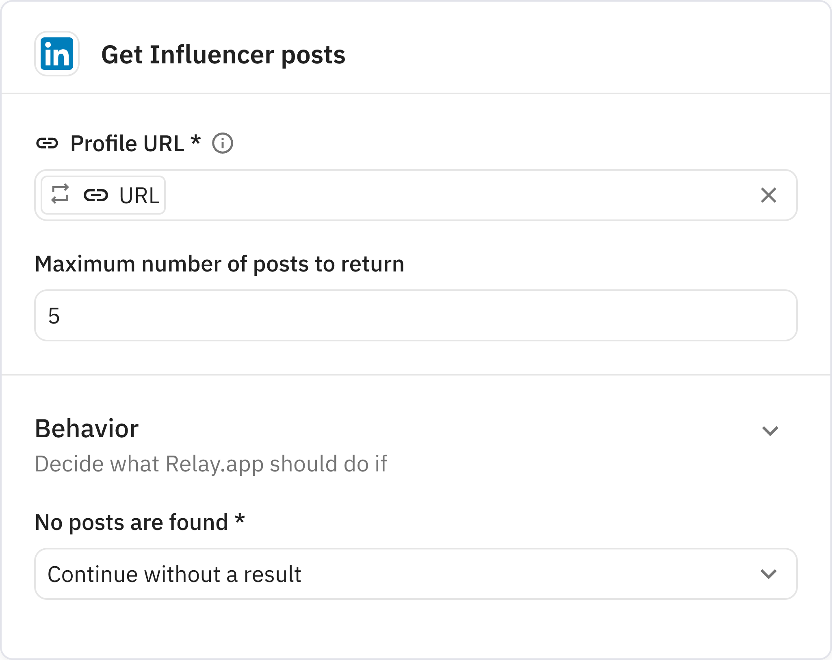
Task: Click the Behavior section heading
Action: (x=87, y=428)
